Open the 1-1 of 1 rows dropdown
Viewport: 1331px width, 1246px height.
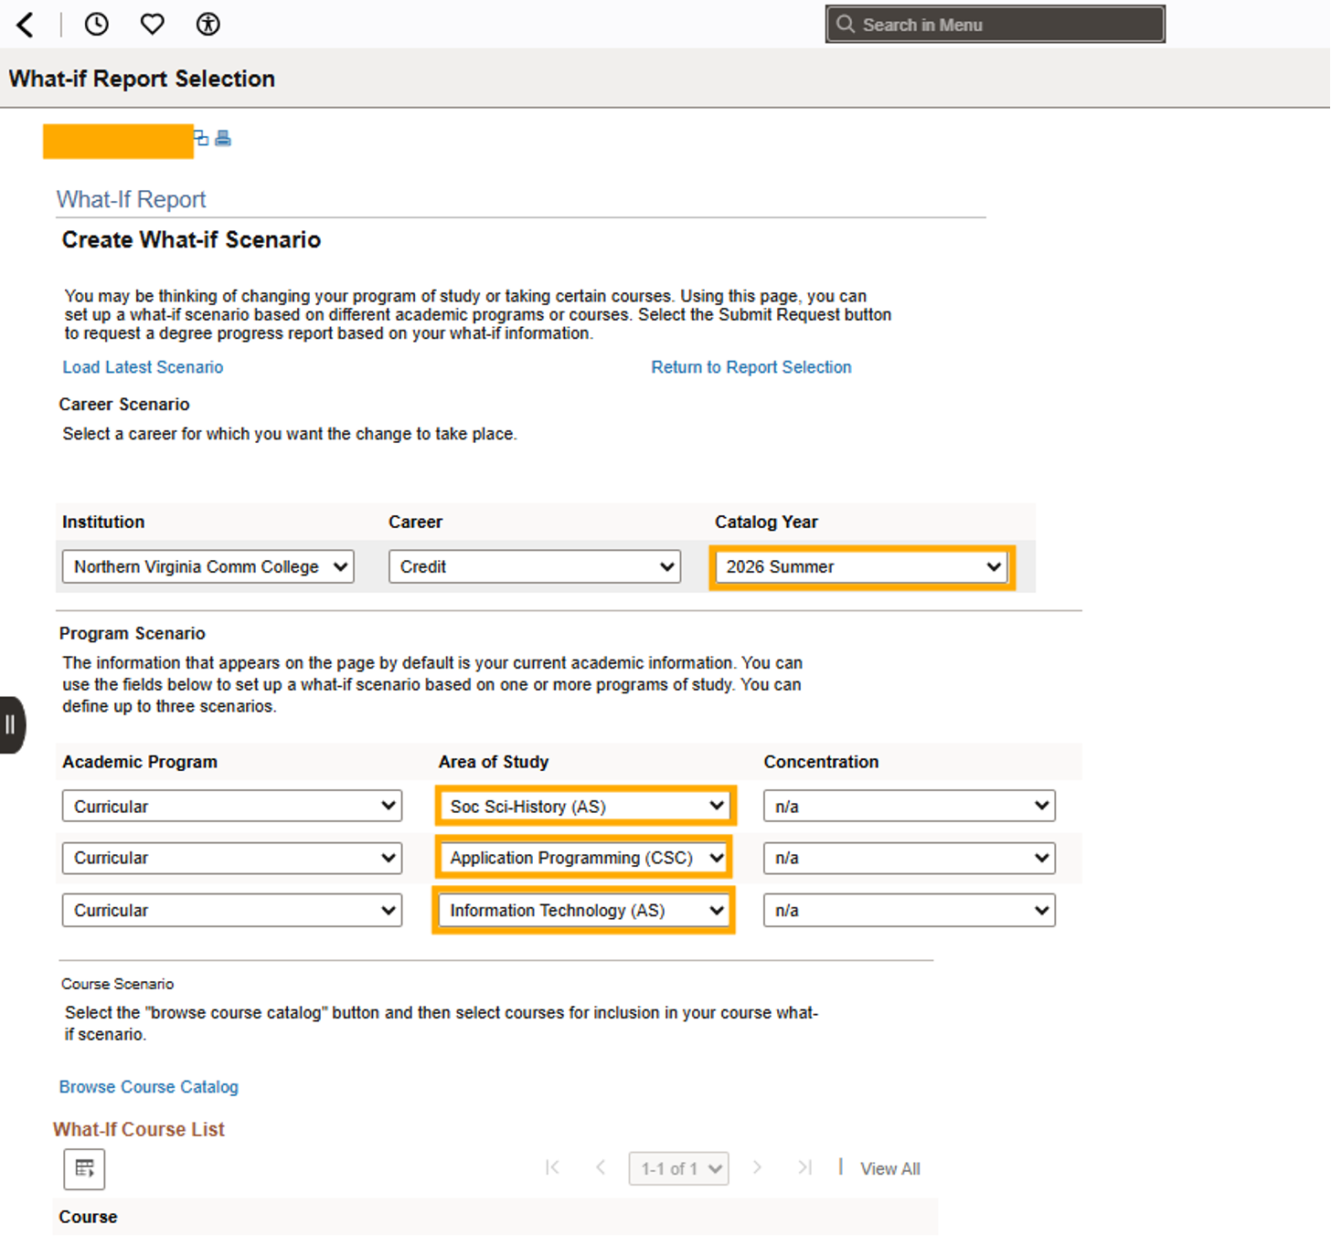tap(678, 1168)
